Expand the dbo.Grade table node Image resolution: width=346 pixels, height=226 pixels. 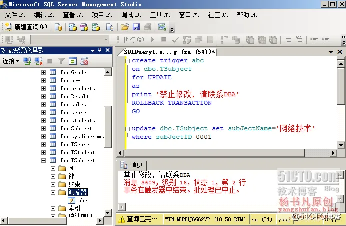44,72
